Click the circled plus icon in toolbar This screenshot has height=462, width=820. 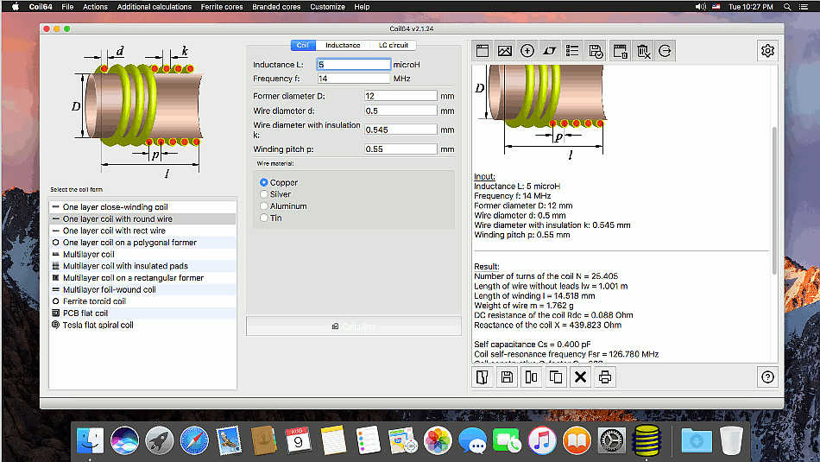[527, 51]
